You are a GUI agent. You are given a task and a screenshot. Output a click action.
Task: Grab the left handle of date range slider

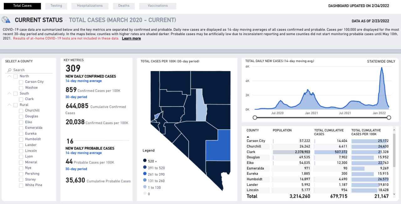(x=255, y=118)
